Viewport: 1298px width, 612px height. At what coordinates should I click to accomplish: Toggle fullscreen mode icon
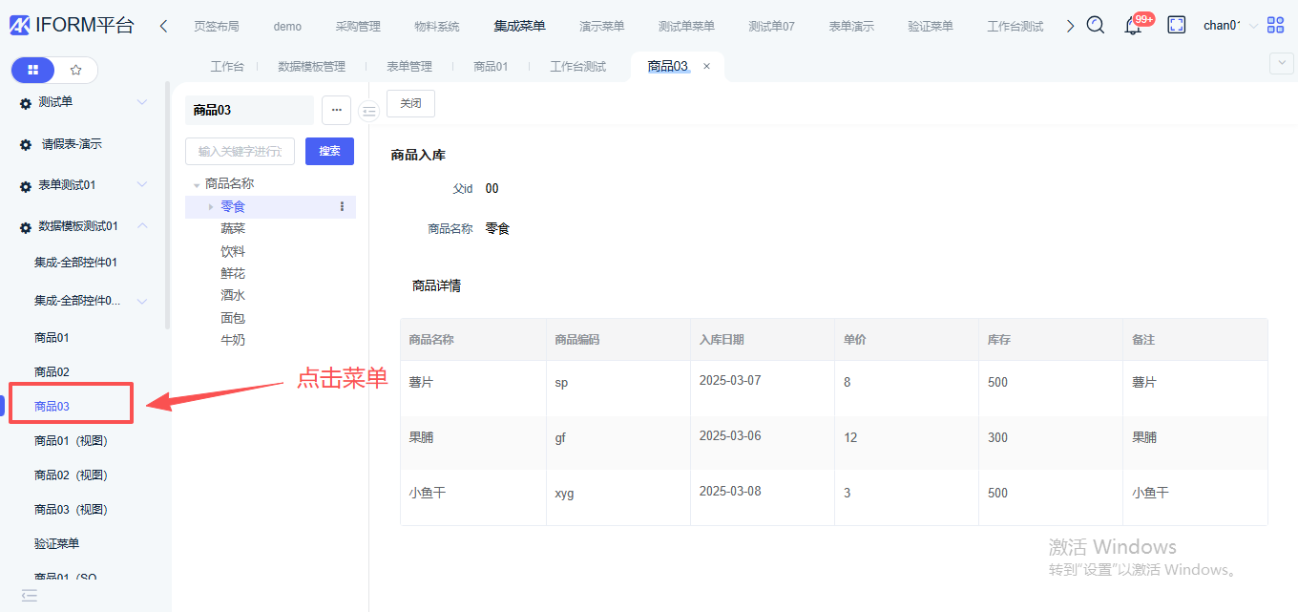(x=1177, y=26)
